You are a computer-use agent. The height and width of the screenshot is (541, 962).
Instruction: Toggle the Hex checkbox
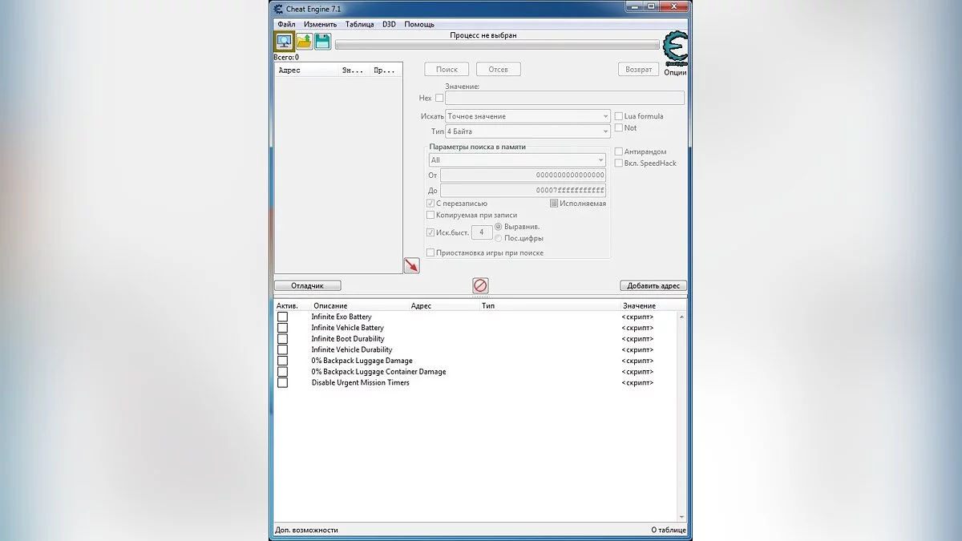(439, 98)
